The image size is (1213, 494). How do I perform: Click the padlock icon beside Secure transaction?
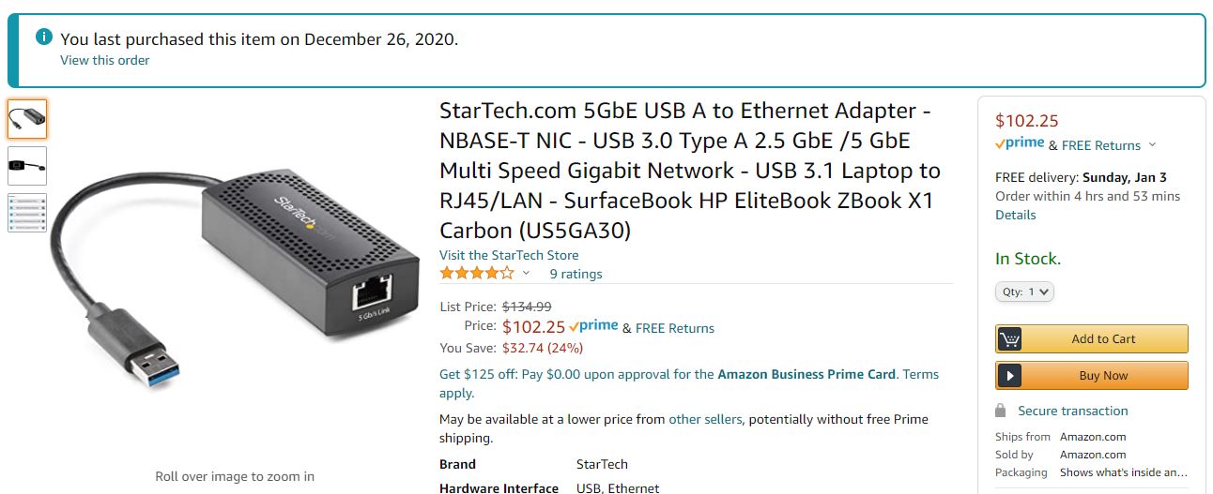(1002, 412)
